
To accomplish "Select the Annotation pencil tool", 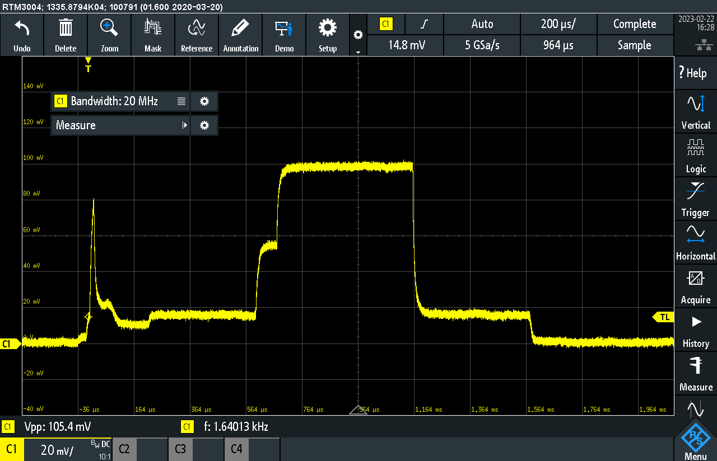I will click(240, 28).
